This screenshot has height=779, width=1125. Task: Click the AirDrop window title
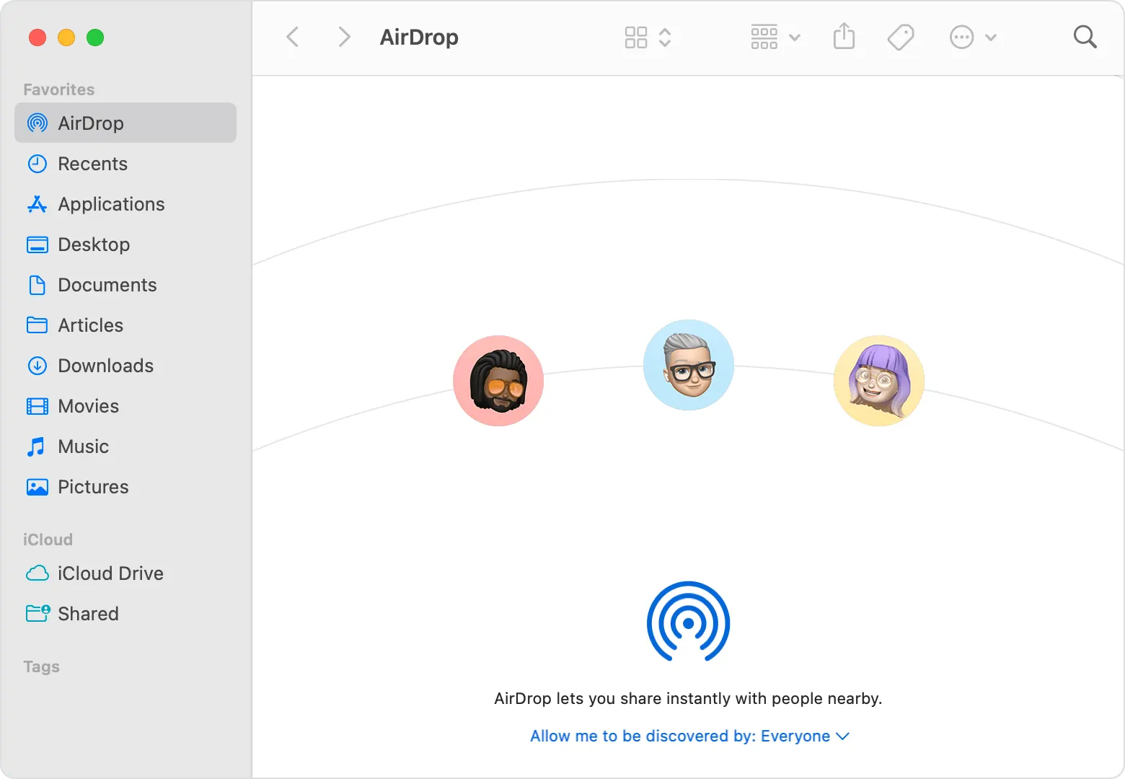419,38
